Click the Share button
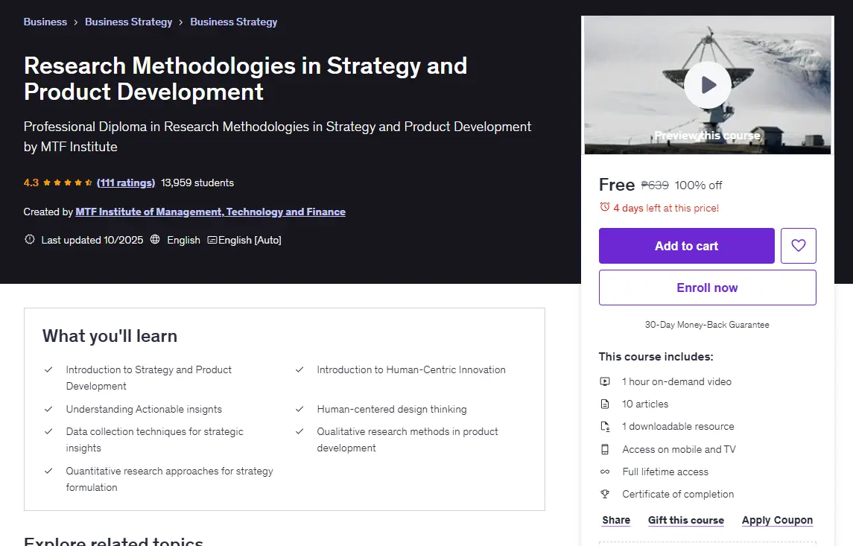This screenshot has height=546, width=853. 616,520
